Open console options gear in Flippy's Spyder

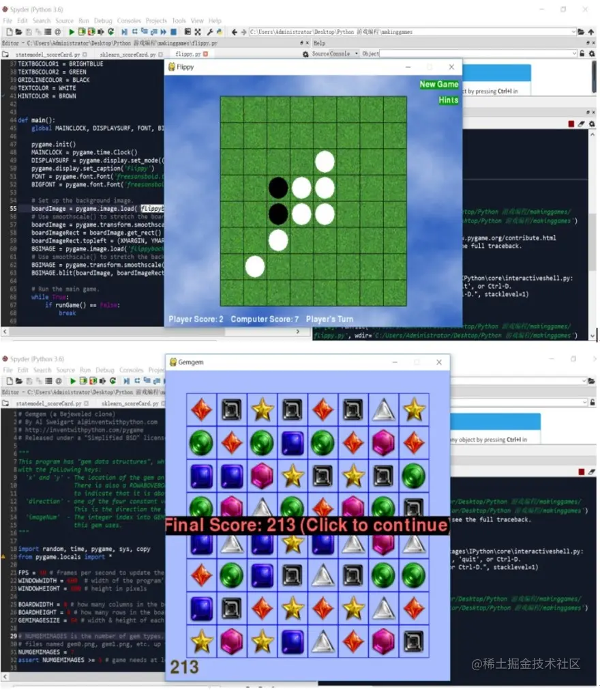pyautogui.click(x=592, y=124)
